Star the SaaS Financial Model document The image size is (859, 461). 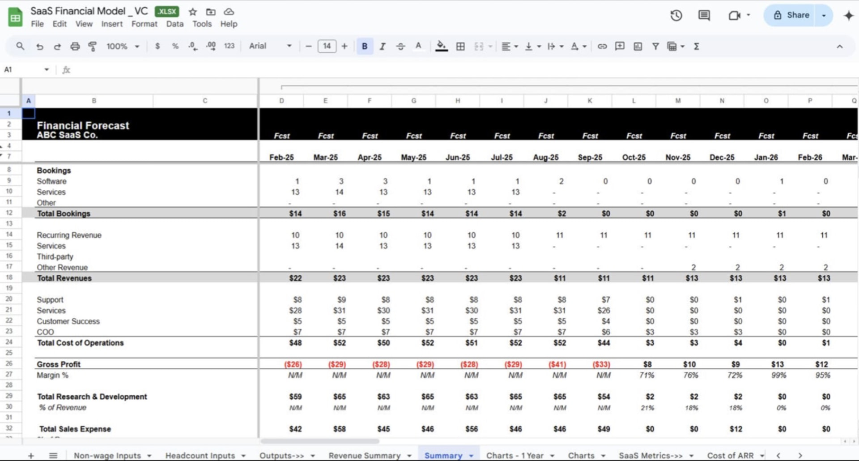192,12
